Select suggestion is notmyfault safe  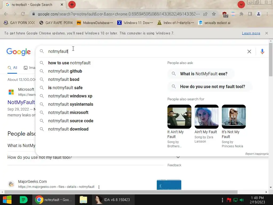coord(65,88)
